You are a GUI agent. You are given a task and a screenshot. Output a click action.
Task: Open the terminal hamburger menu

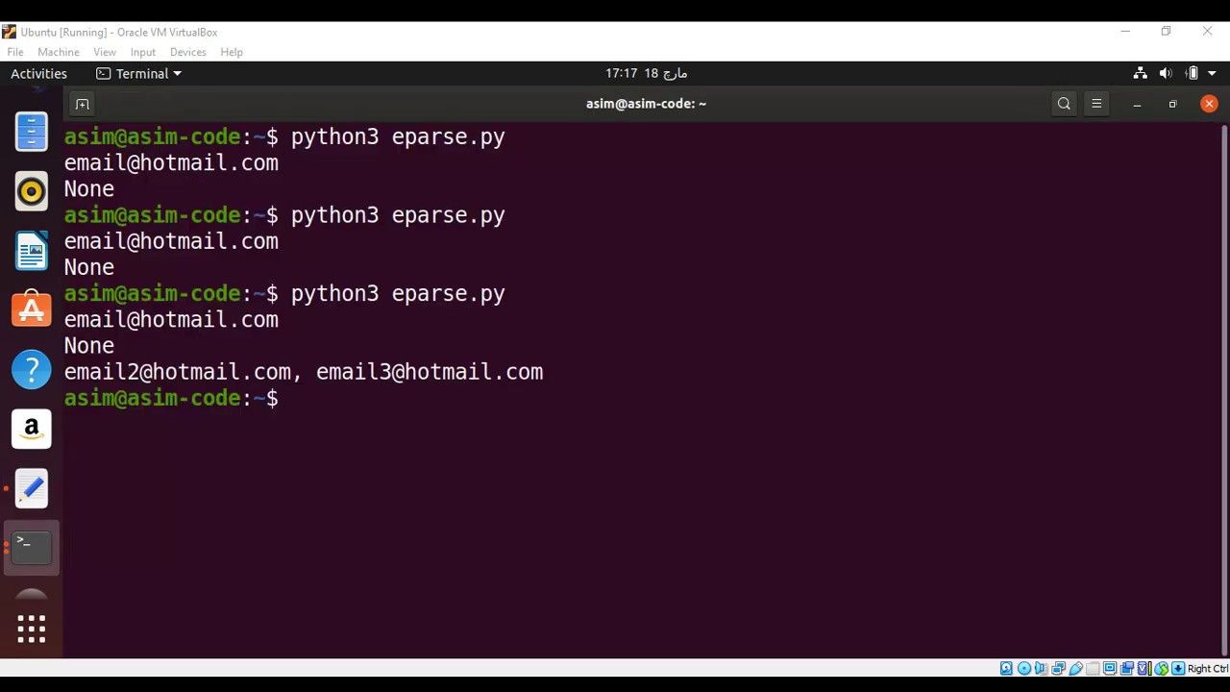pyautogui.click(x=1096, y=104)
